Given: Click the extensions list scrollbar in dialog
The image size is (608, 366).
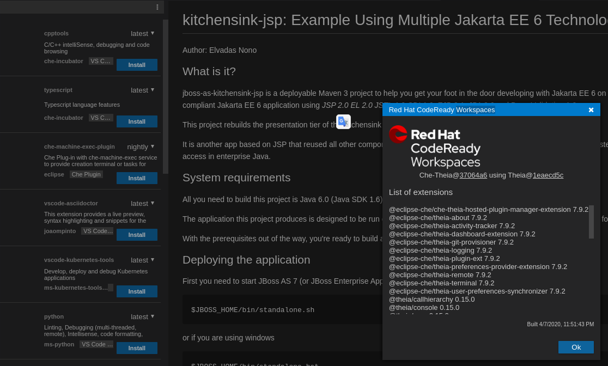Looking at the screenshot, I should coord(591,222).
